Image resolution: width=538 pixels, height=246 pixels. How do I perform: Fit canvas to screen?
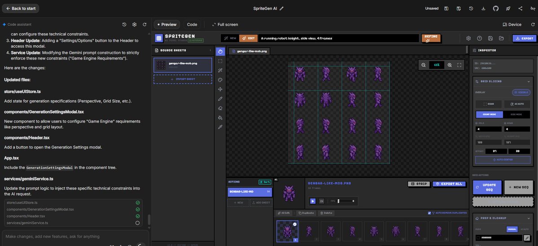459,65
